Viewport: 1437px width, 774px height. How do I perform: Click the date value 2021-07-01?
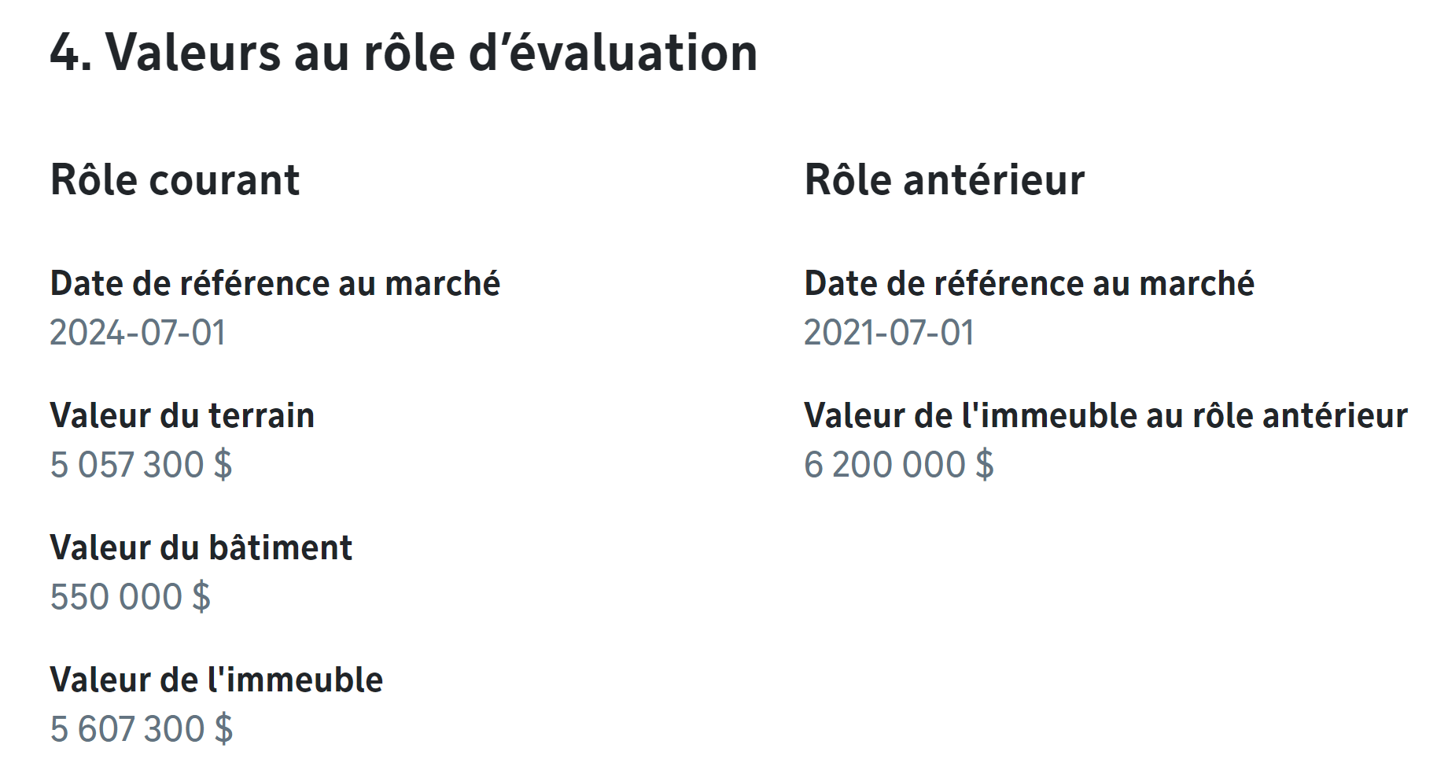pos(889,333)
